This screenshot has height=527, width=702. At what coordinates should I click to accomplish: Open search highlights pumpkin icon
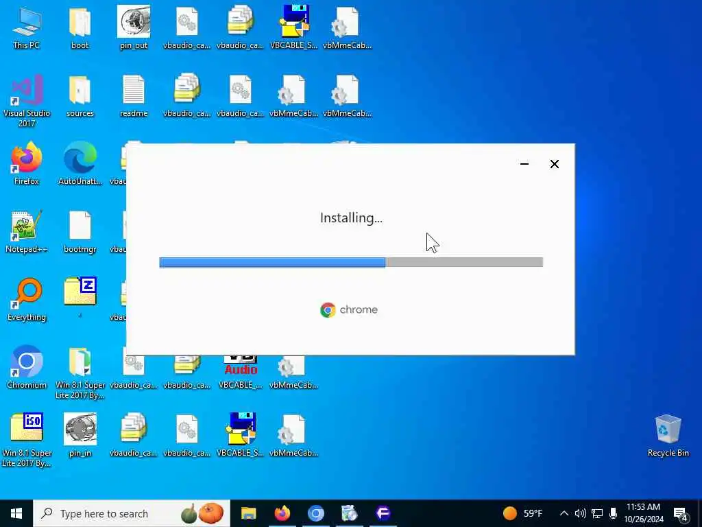(x=202, y=513)
